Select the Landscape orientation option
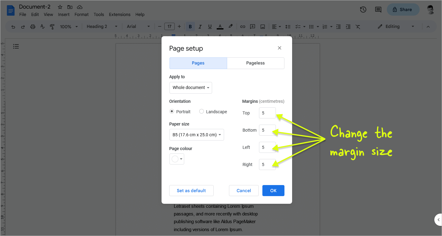The image size is (442, 236). pyautogui.click(x=201, y=111)
